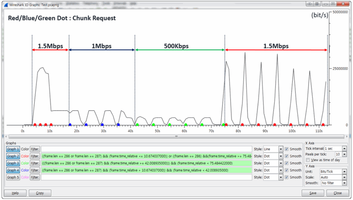The width and height of the screenshot is (353, 200).
Task: Open the Graph 1 Filter button
Action: (x=35, y=149)
